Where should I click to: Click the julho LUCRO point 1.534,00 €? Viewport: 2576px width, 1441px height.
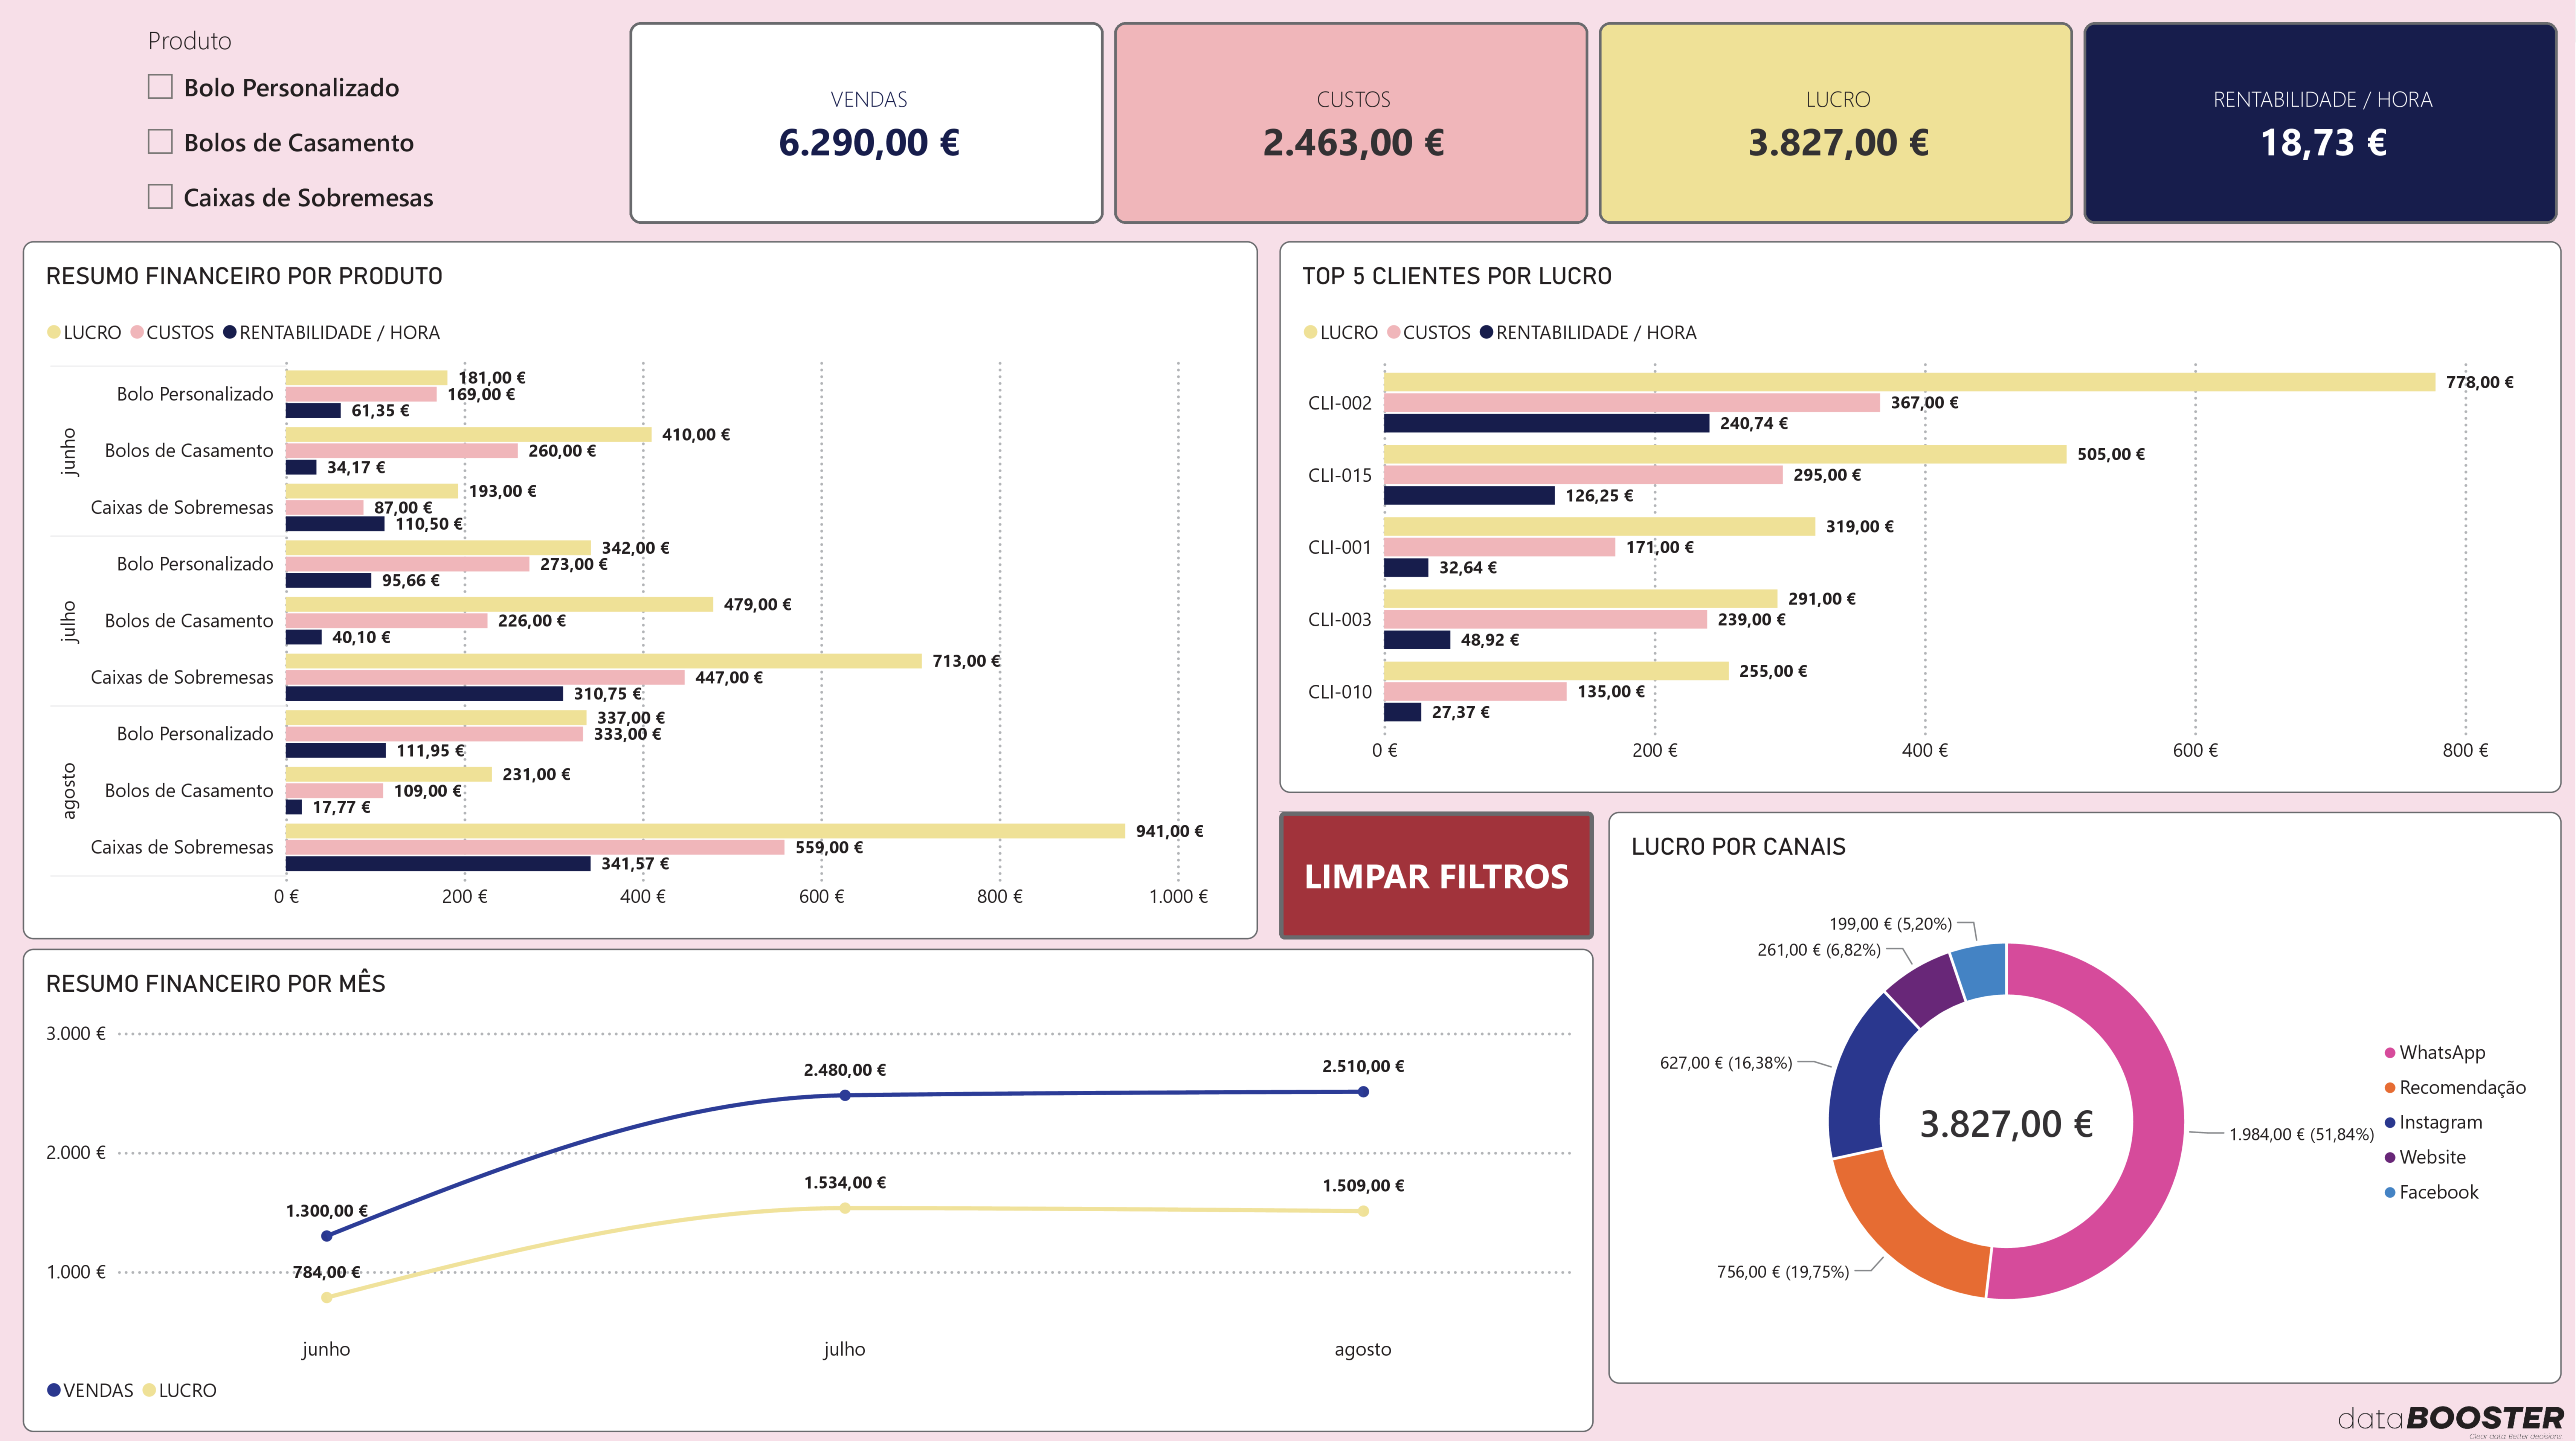point(845,1208)
